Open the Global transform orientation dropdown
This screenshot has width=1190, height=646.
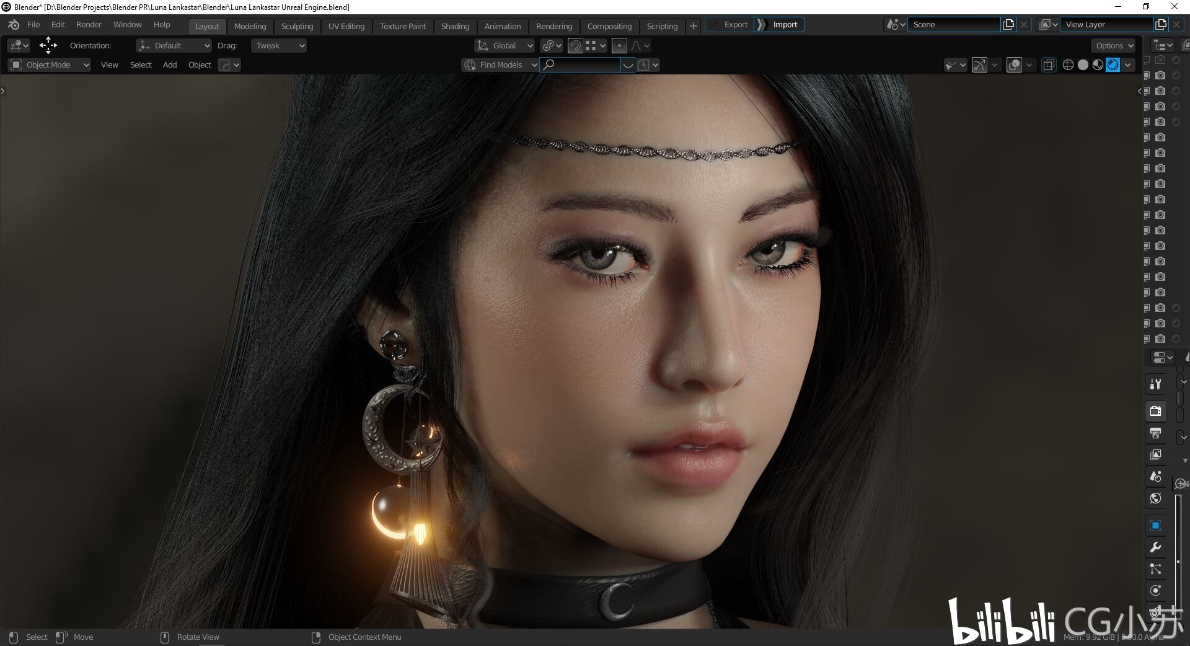(505, 45)
